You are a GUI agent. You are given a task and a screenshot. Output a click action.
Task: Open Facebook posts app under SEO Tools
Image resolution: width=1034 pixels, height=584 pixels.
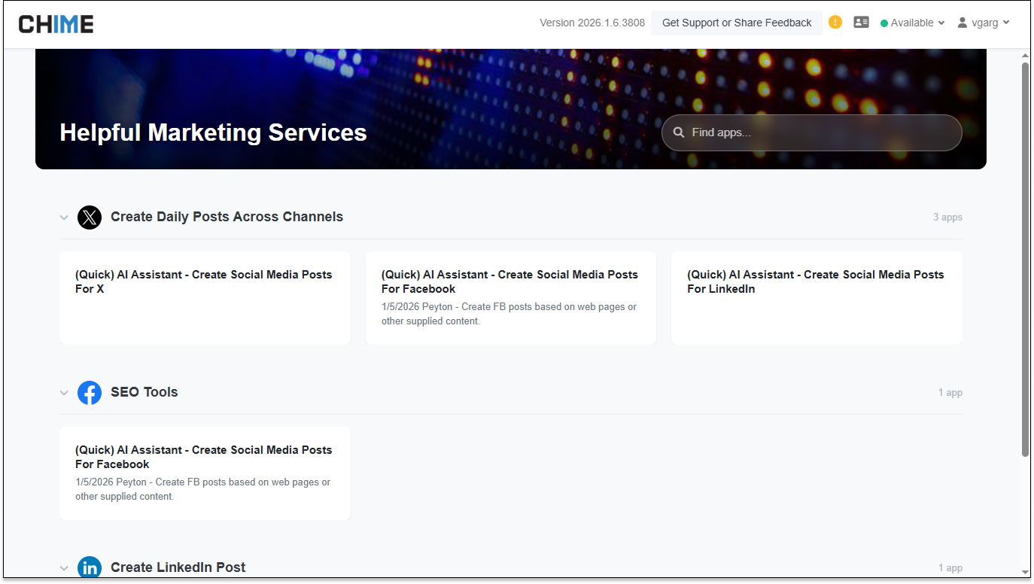pos(205,473)
